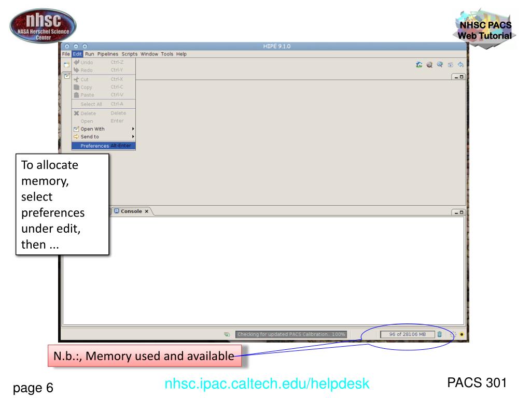This screenshot has width=531, height=398.
Task: Click the trash garbage-collect memory icon
Action: tap(440, 334)
